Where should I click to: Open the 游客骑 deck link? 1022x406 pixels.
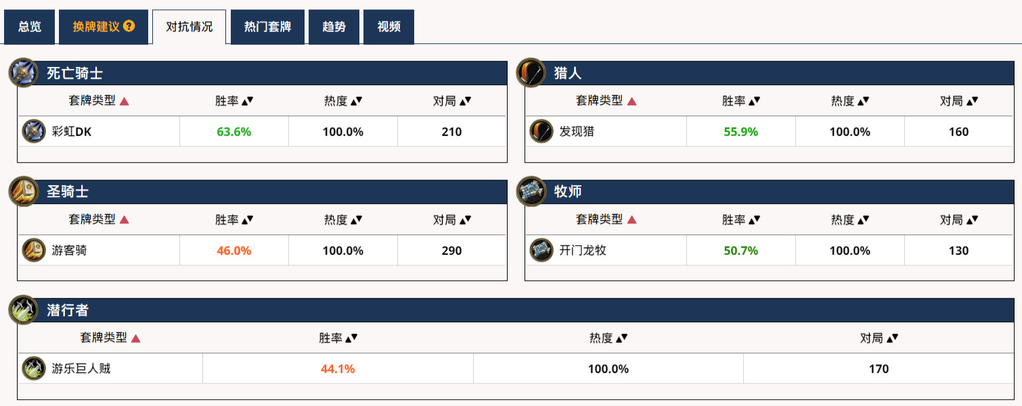tap(69, 251)
